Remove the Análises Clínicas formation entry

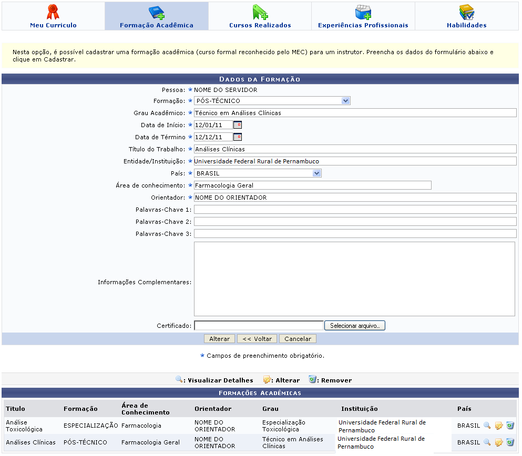[x=510, y=442]
